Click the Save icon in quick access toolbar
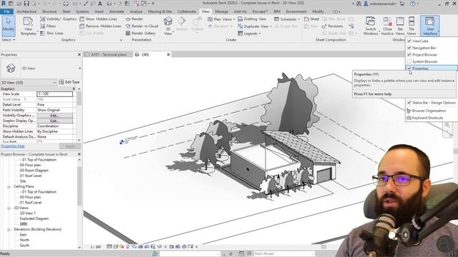458x257 pixels. point(26,4)
